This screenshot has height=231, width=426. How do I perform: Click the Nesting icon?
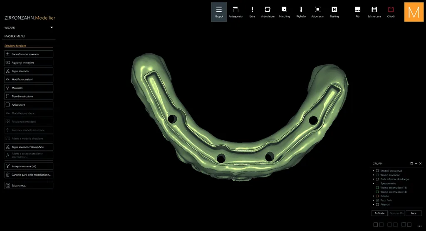[334, 12]
